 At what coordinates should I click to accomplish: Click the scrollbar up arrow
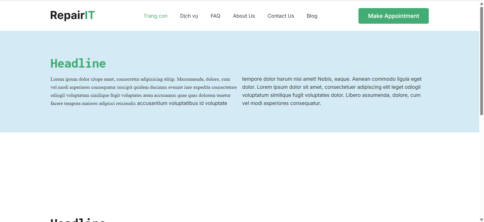coord(481,4)
